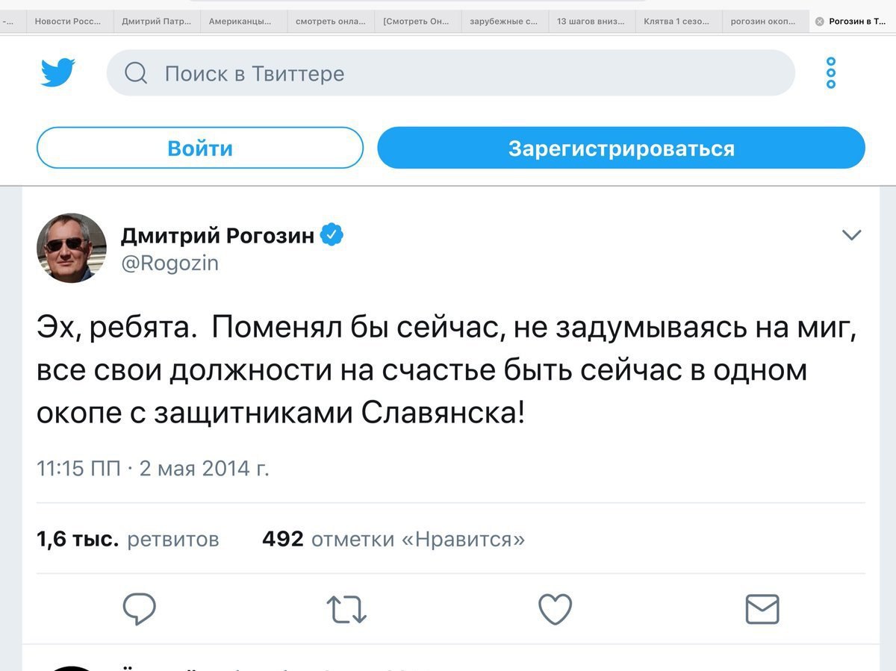Viewport: 896px width, 671px height.
Task: Click the magnifying glass search icon
Action: pos(136,73)
